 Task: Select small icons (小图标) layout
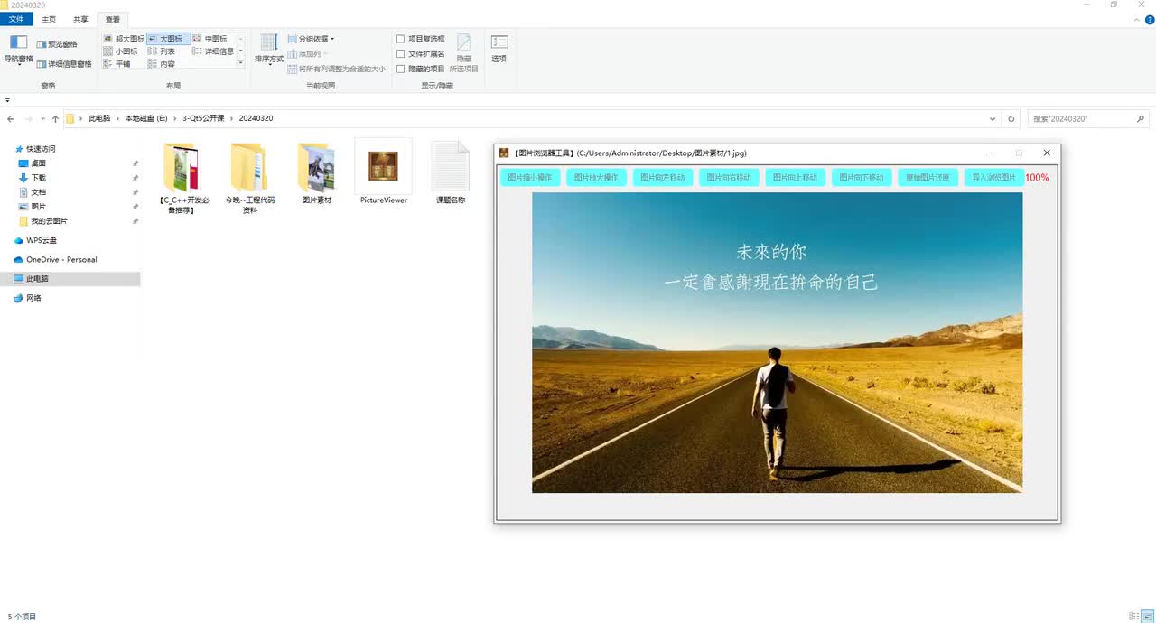point(120,51)
